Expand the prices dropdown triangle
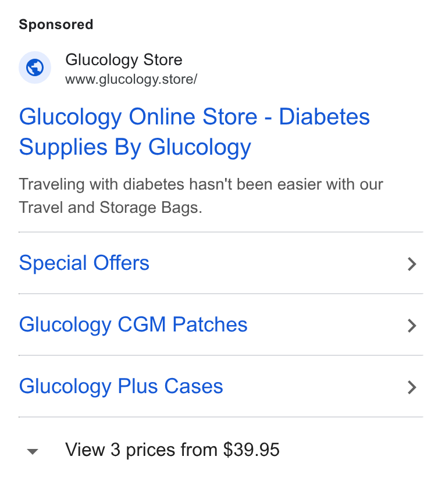 point(33,451)
